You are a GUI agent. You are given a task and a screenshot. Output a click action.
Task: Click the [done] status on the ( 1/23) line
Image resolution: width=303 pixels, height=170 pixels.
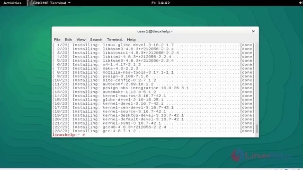[247, 45]
